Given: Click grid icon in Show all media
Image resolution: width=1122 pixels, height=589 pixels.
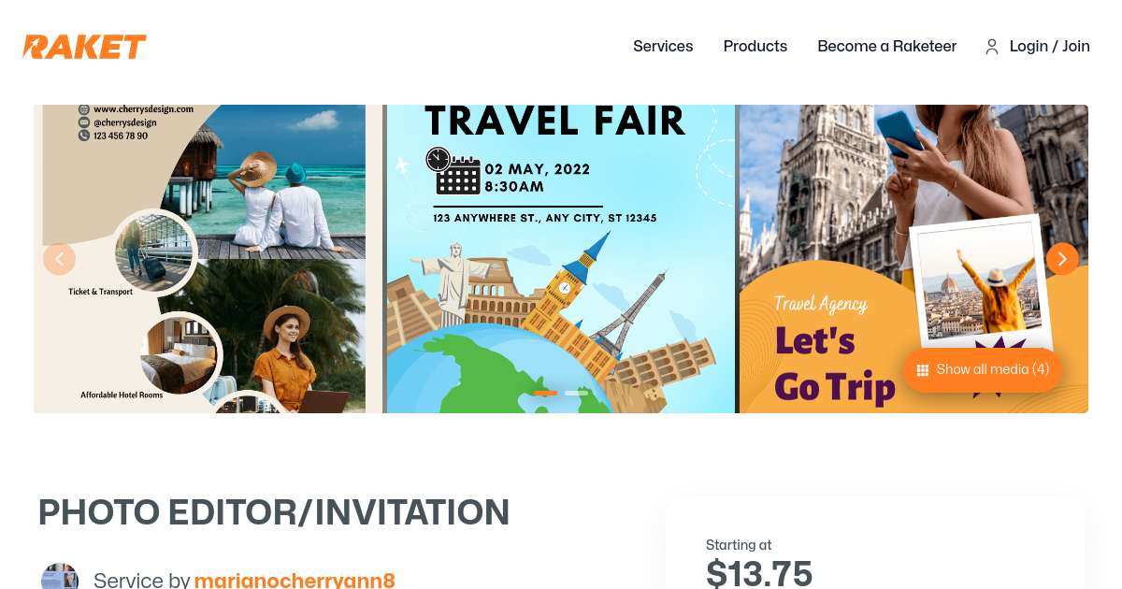Looking at the screenshot, I should pyautogui.click(x=922, y=370).
